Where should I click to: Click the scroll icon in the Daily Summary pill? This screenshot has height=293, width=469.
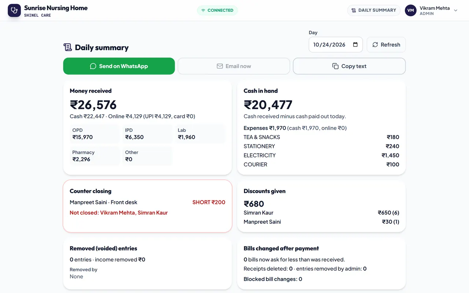point(354,10)
